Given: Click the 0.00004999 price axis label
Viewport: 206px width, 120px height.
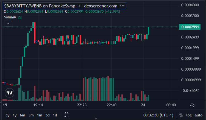Looking at the screenshot, I should pos(191,80).
